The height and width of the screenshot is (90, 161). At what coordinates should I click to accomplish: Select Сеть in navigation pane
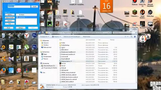point(44,72)
